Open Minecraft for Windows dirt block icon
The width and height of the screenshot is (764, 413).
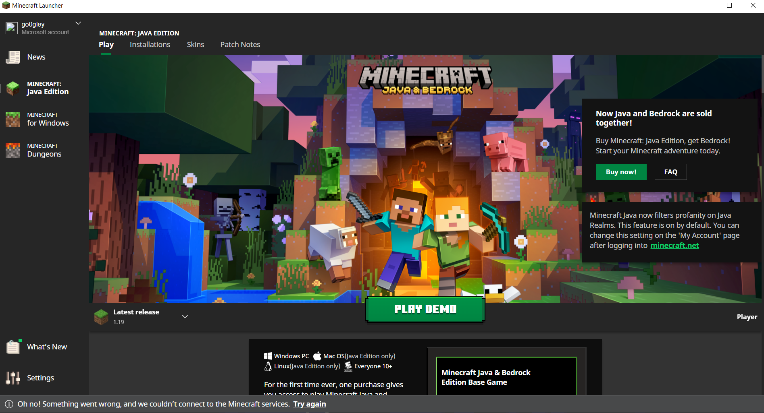pyautogui.click(x=13, y=119)
